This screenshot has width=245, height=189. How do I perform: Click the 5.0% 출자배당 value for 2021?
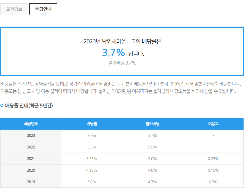pyautogui.click(x=152, y=159)
